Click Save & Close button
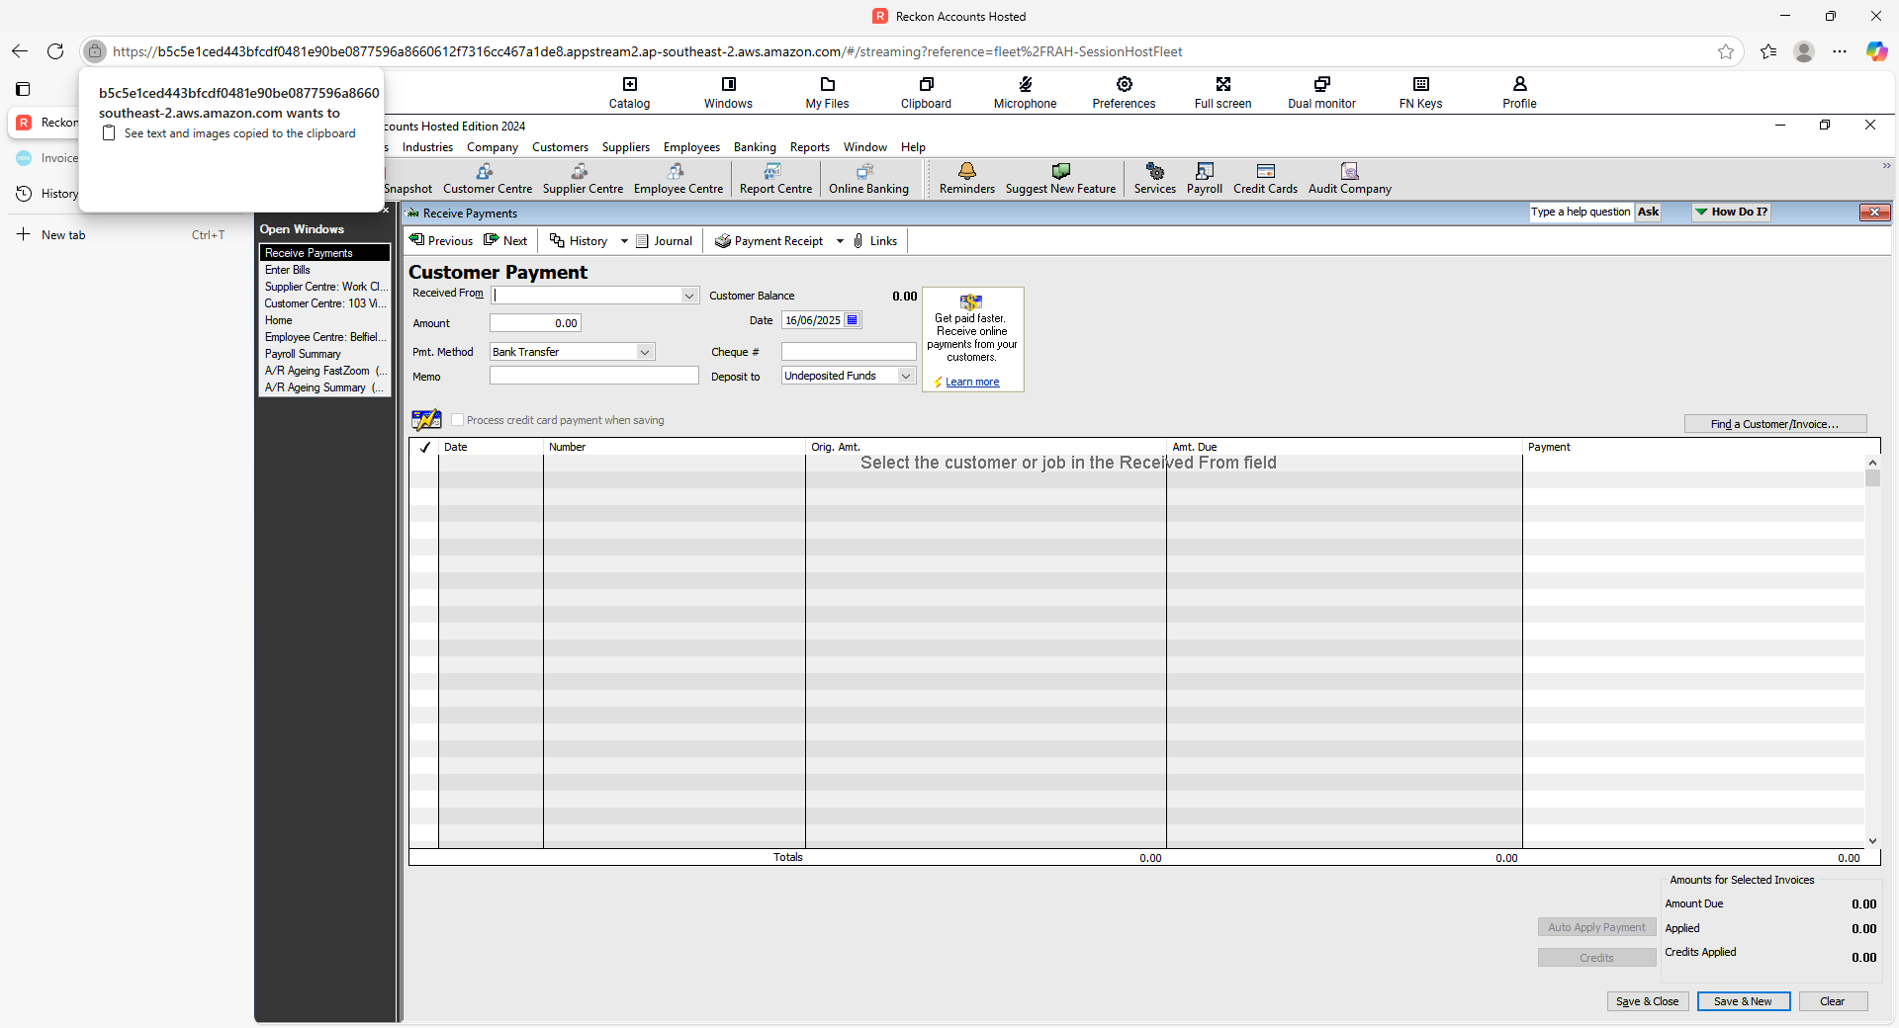The height and width of the screenshot is (1028, 1899). click(1647, 1001)
